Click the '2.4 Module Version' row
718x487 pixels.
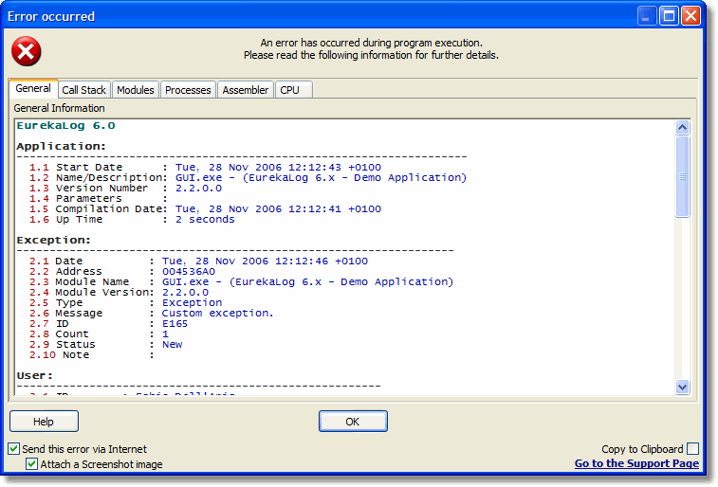point(120,292)
